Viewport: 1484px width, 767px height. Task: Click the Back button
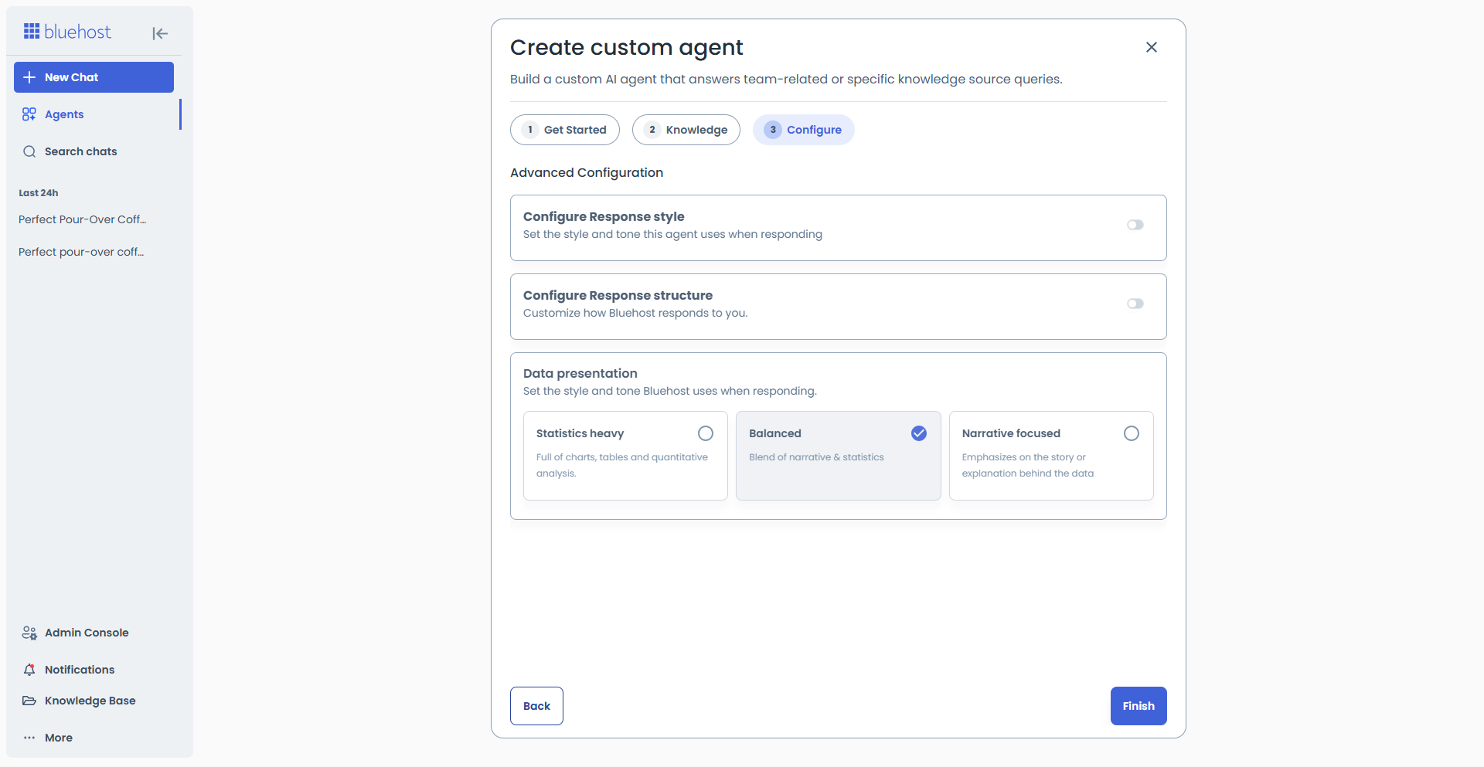536,706
